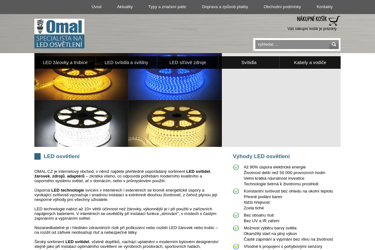Open the Úvod menu item

click(x=96, y=7)
